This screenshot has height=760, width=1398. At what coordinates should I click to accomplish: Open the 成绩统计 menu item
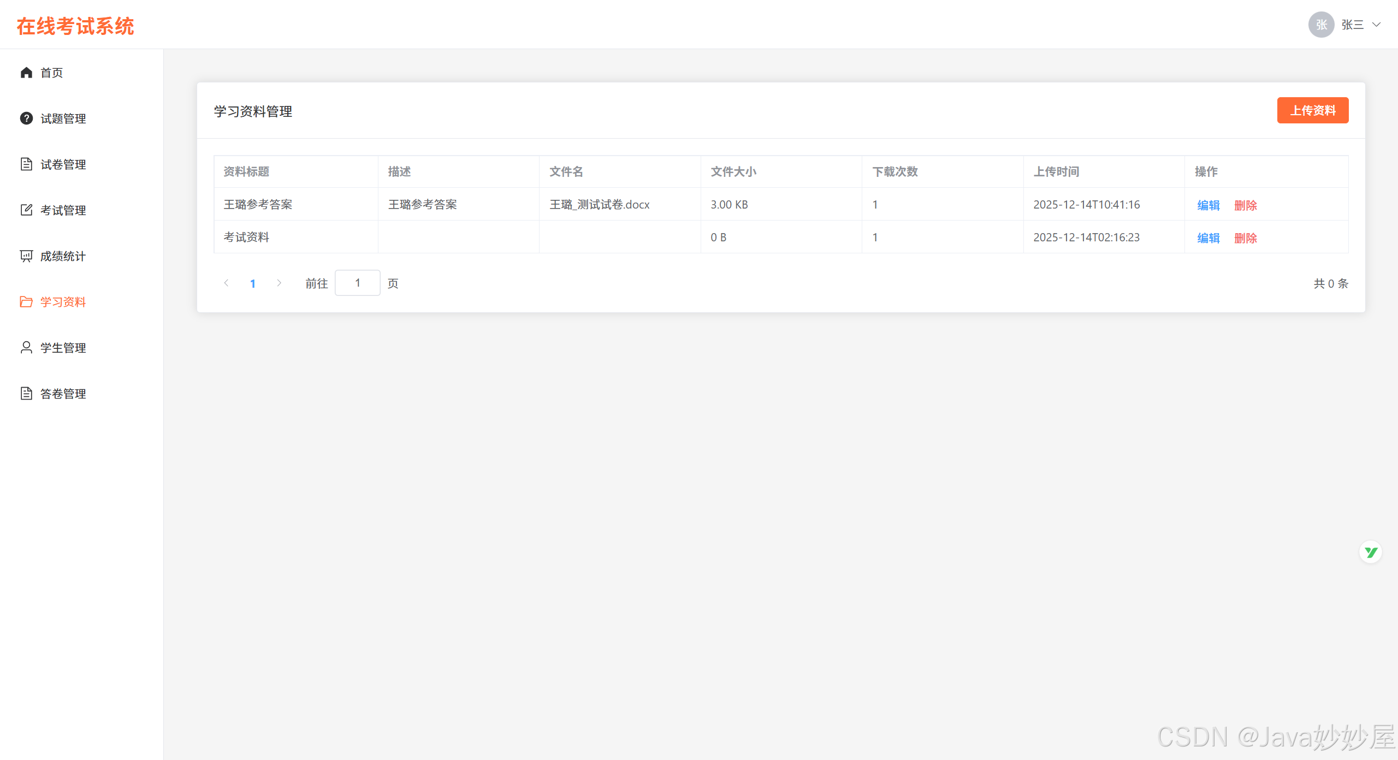[63, 256]
